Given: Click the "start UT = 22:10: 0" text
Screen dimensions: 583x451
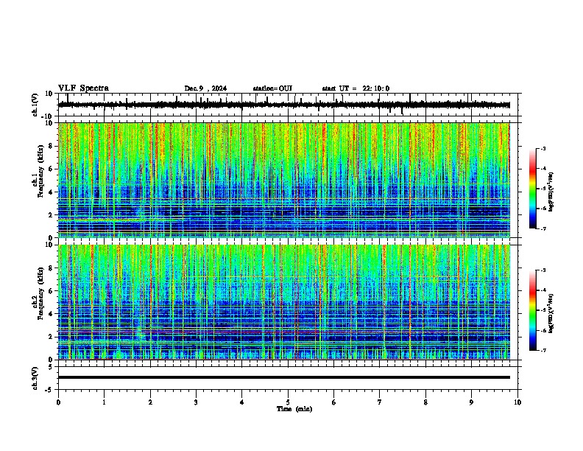Looking at the screenshot, I should point(356,88).
